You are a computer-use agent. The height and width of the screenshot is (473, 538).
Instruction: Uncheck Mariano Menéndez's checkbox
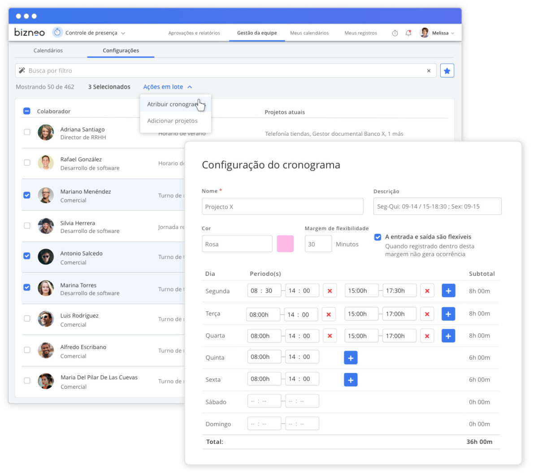pyautogui.click(x=27, y=195)
